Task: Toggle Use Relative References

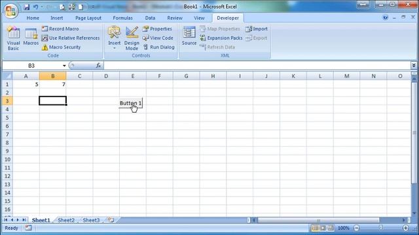Action: pos(71,38)
